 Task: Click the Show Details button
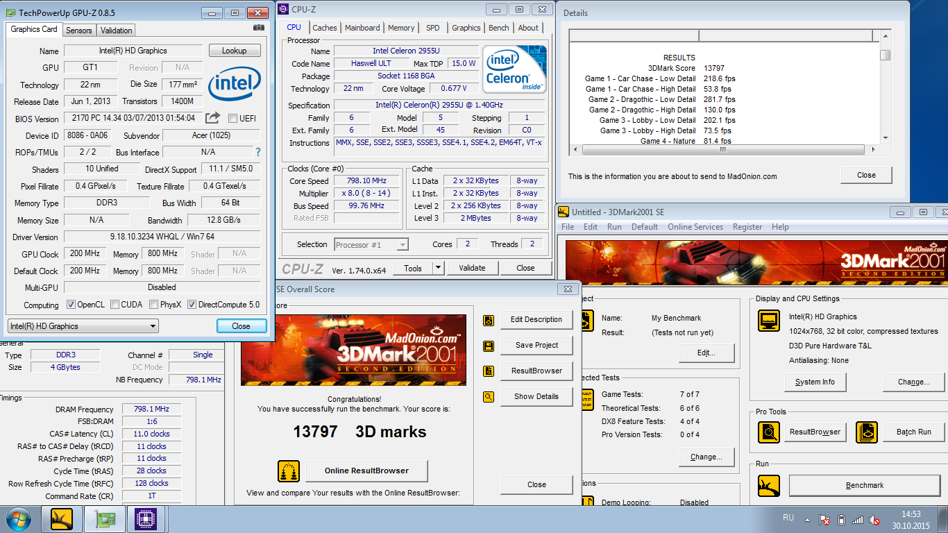(536, 397)
